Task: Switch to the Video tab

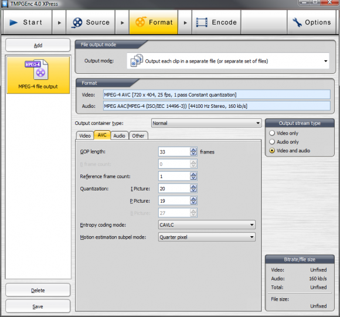Action: pos(85,135)
